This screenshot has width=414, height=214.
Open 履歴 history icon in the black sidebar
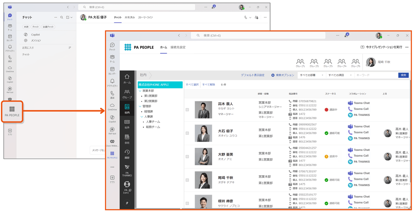[x=127, y=154]
